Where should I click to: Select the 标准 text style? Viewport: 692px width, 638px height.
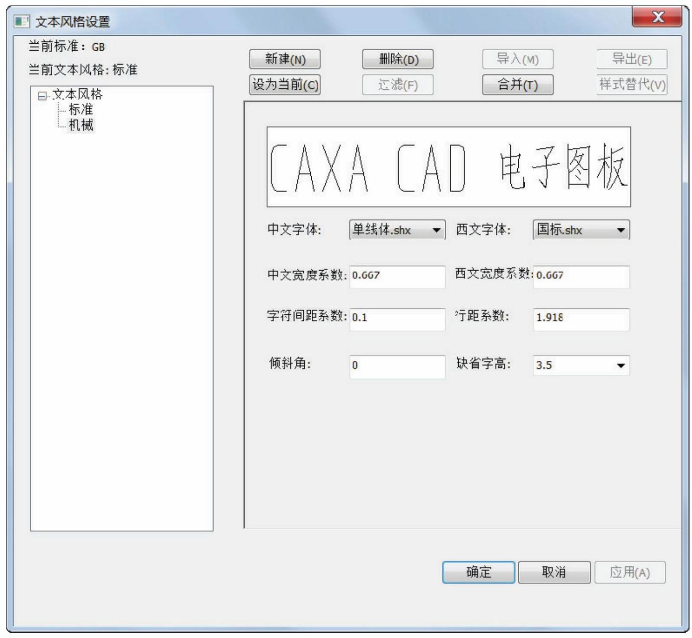81,109
